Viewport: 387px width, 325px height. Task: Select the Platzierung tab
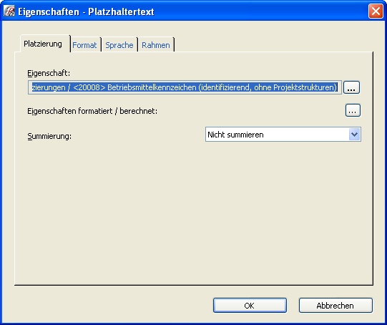pos(43,44)
